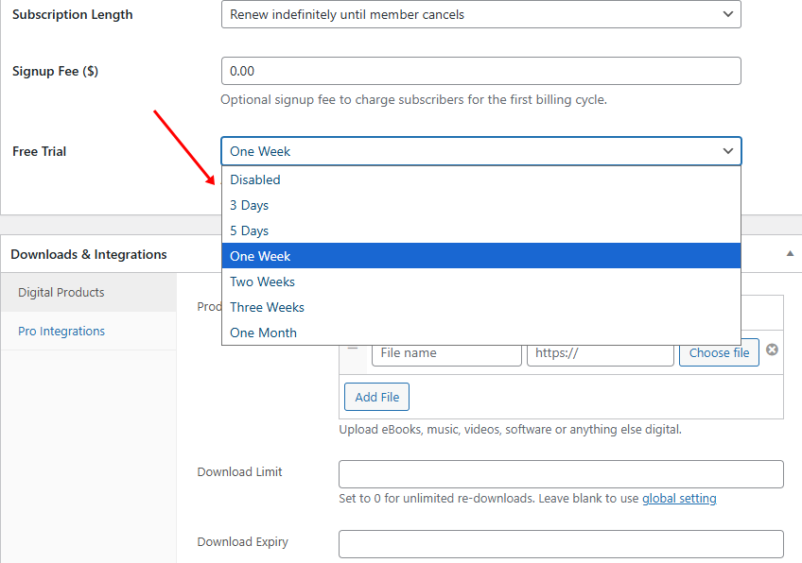The width and height of the screenshot is (802, 563).
Task: Click the file row drag handle icon
Action: 353,350
